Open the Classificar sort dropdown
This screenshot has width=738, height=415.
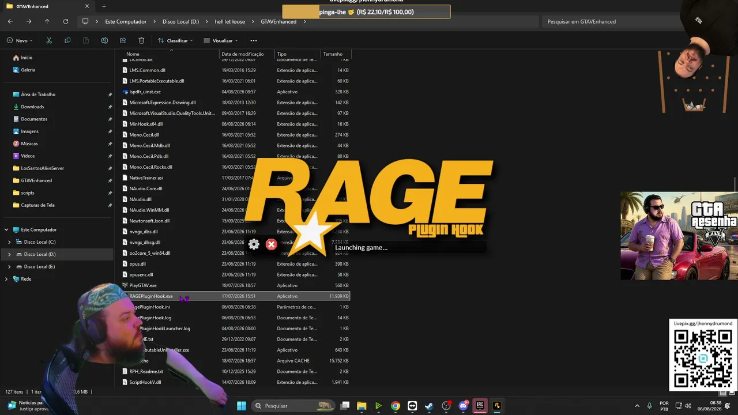click(x=175, y=40)
